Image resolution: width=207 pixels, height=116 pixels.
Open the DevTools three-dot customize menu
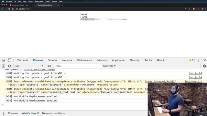pos(199,60)
